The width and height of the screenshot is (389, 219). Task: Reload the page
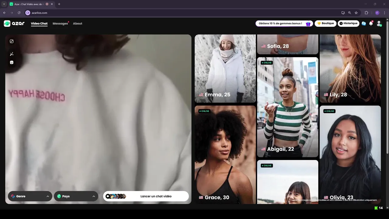tap(19, 13)
